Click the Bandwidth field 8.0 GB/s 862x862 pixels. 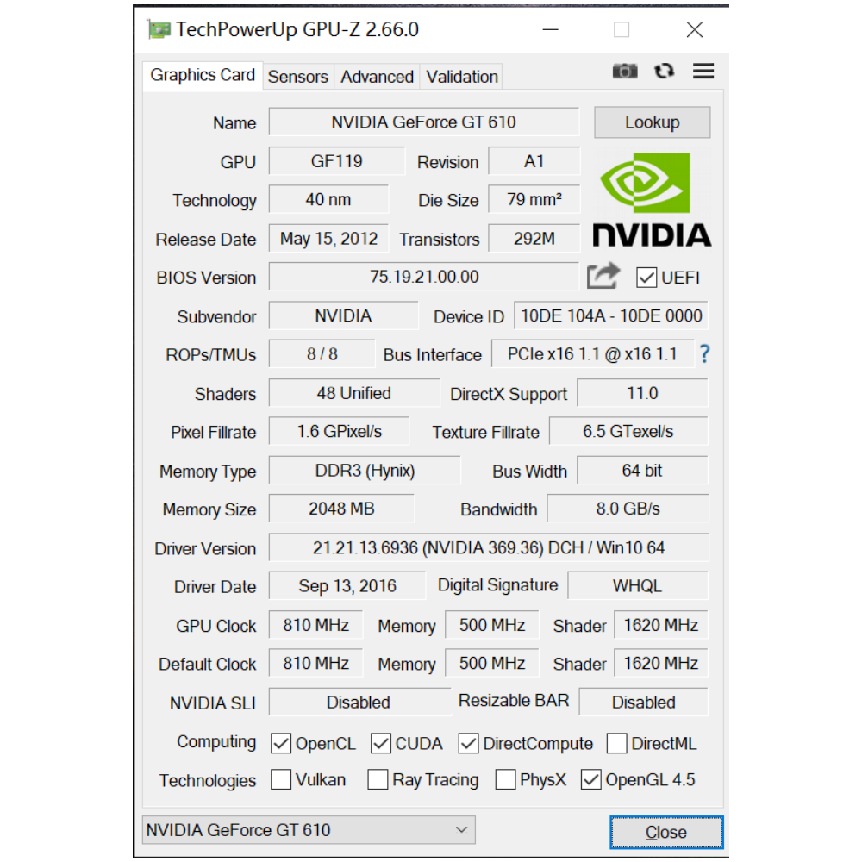pos(628,509)
